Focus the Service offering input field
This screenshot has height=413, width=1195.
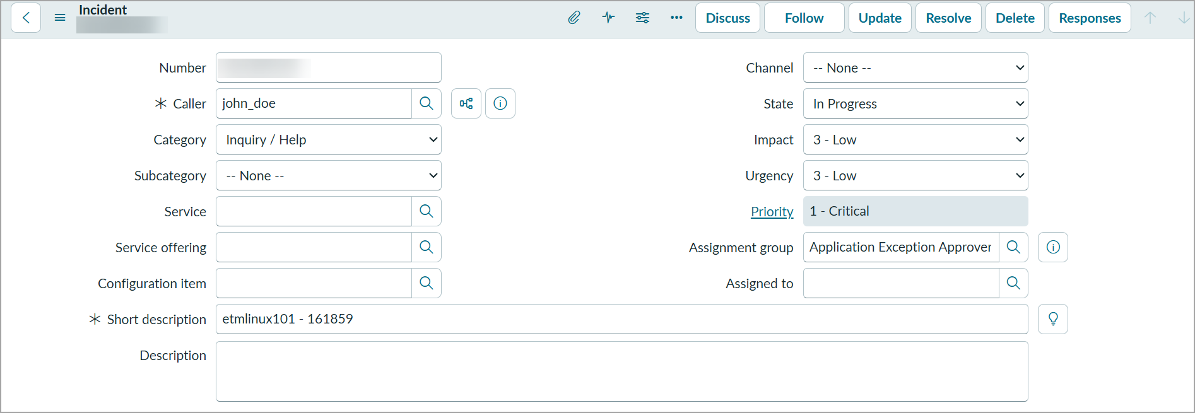point(314,247)
